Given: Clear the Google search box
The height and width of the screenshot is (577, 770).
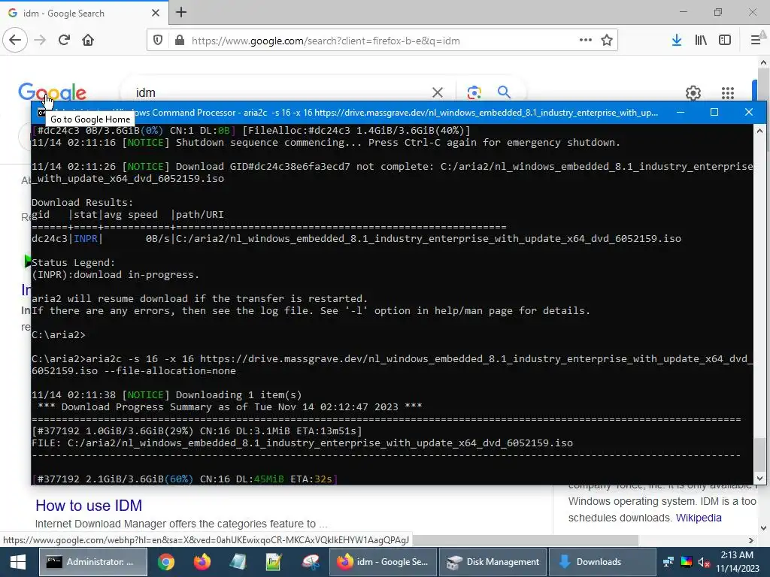Looking at the screenshot, I should pos(438,92).
